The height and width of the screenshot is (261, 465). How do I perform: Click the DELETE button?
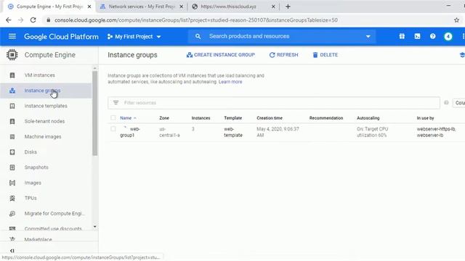pos(325,55)
